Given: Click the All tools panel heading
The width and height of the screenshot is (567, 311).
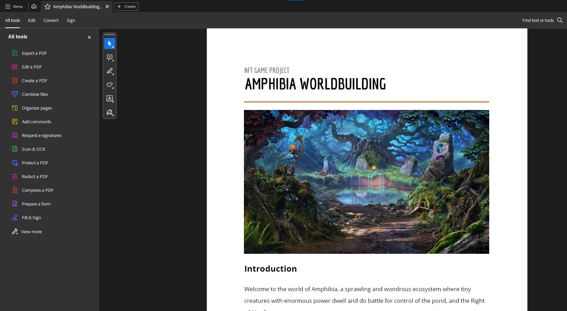Looking at the screenshot, I should pyautogui.click(x=18, y=37).
